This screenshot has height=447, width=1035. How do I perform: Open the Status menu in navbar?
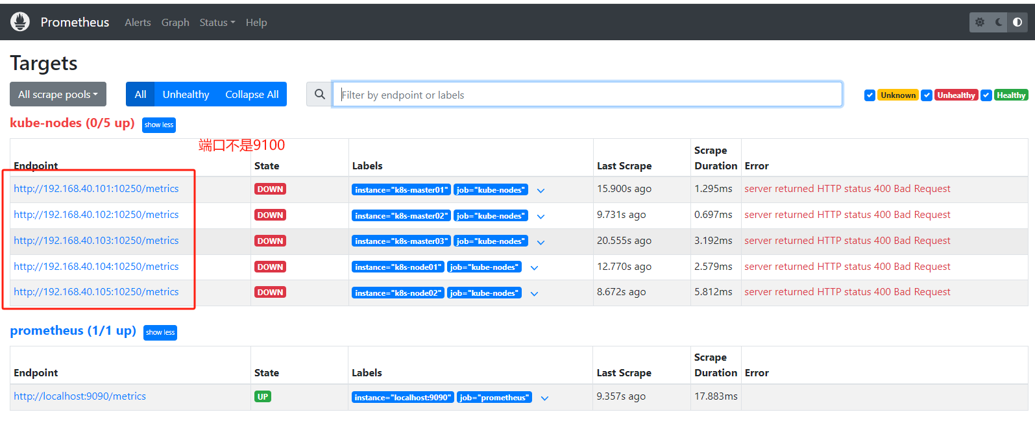click(x=217, y=22)
